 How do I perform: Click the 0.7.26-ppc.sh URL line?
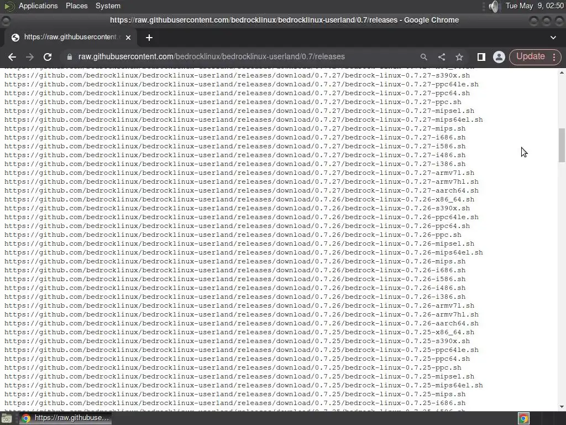pos(233,235)
